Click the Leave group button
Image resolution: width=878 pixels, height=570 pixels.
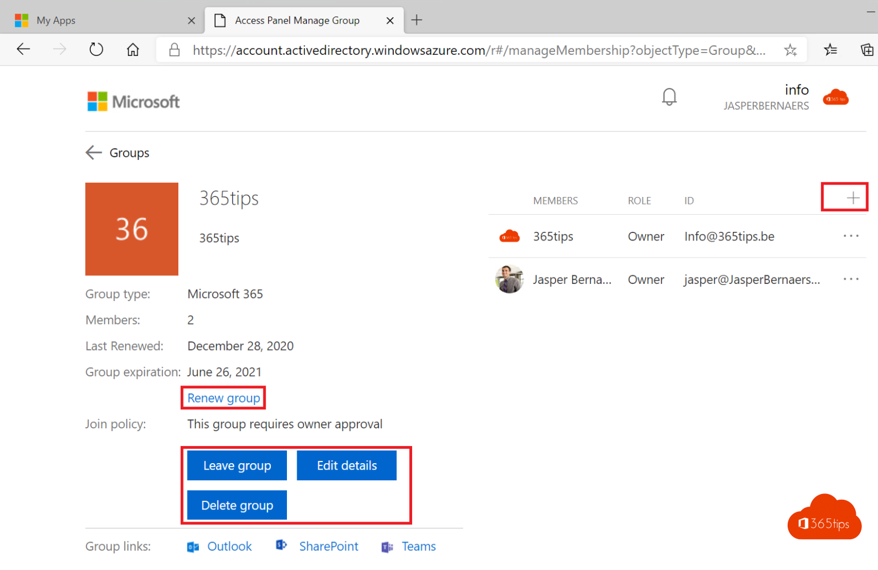point(237,465)
